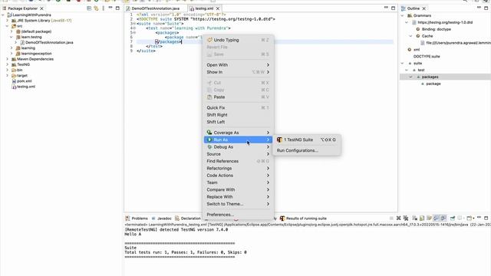The width and height of the screenshot is (491, 276).
Task: Open the Declaration tab
Action: click(190, 219)
